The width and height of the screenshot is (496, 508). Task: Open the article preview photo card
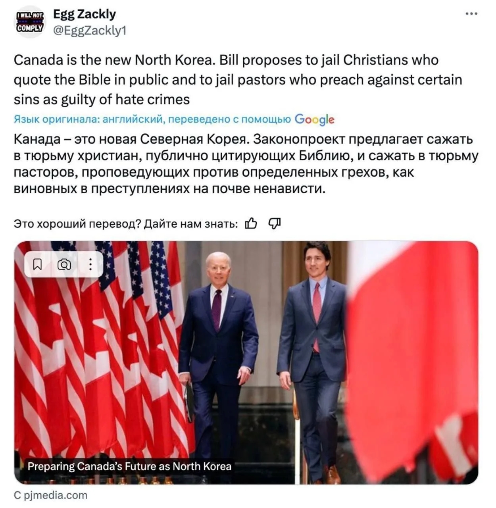(x=246, y=363)
